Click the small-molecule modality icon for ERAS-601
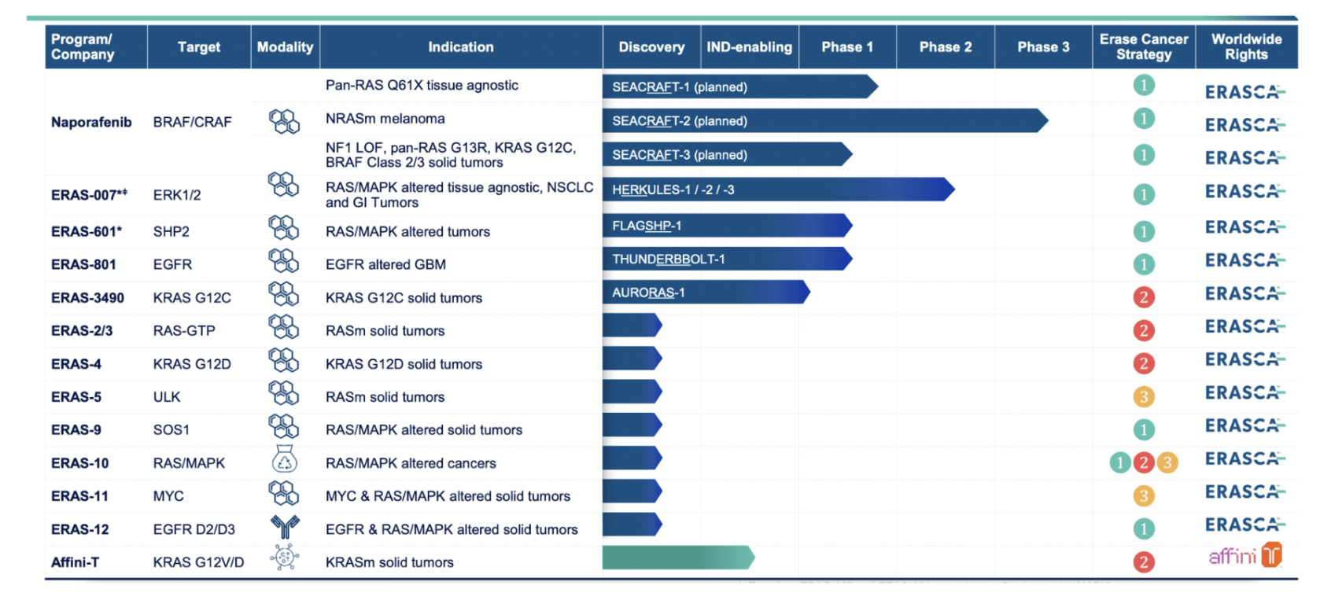 284,228
